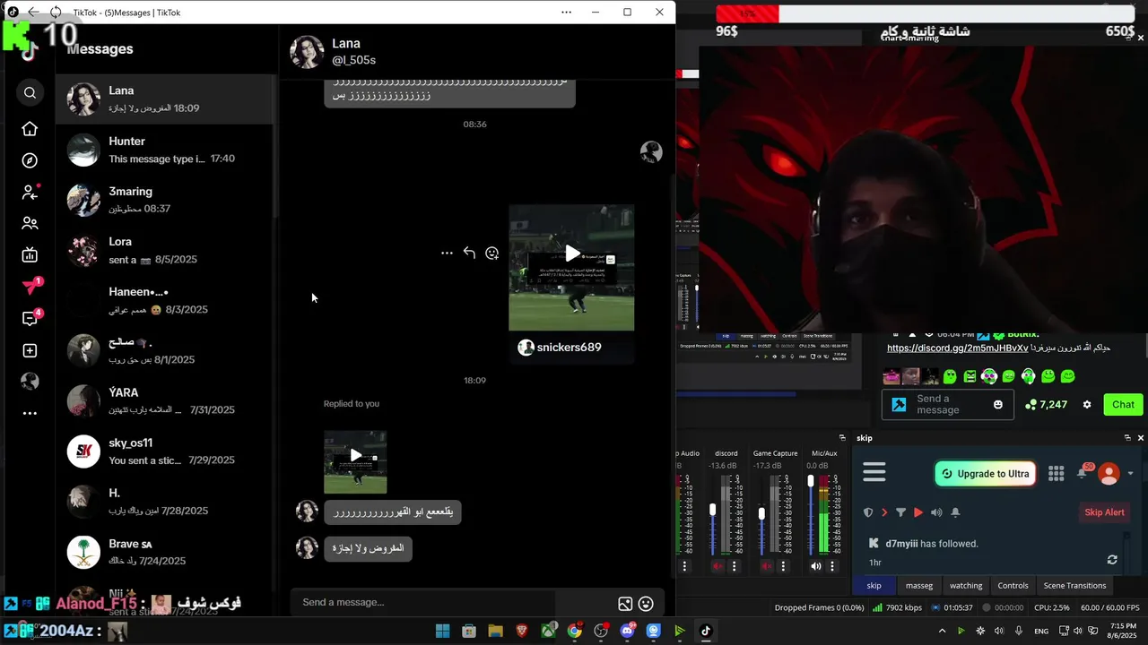The width and height of the screenshot is (1148, 645).
Task: Unmute the Game Capture audio source
Action: pyautogui.click(x=767, y=566)
